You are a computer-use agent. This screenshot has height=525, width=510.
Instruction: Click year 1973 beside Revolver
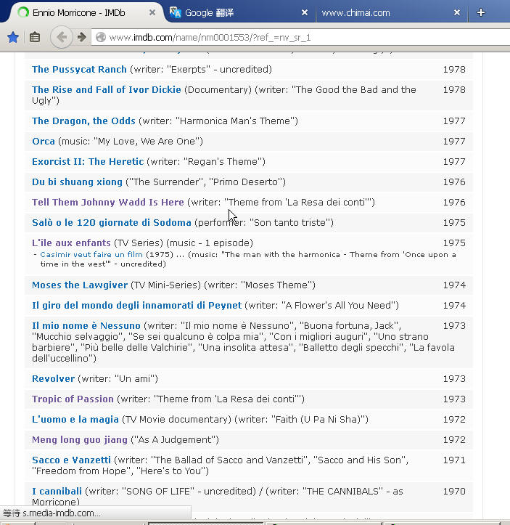point(454,379)
